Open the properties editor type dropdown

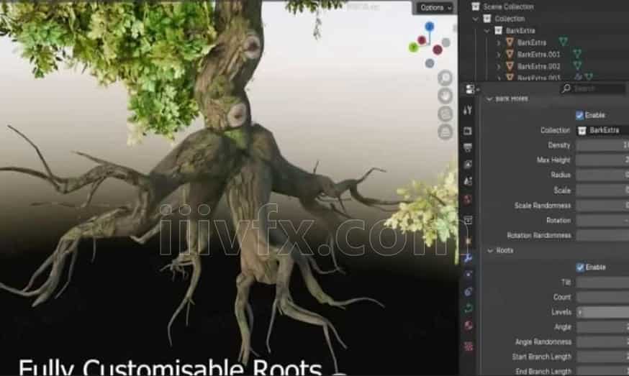[472, 88]
